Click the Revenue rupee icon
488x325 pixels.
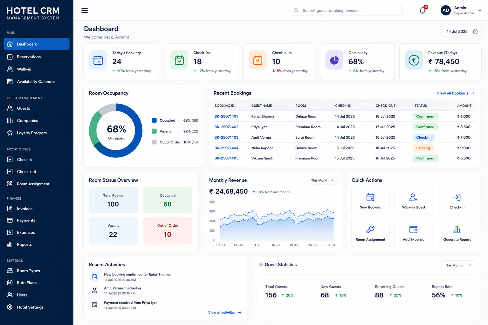(414, 60)
